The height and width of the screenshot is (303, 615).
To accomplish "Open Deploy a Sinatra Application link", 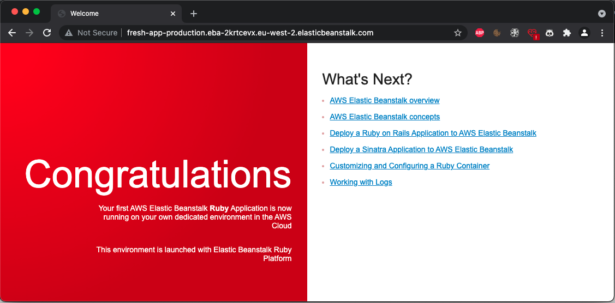I will 421,149.
